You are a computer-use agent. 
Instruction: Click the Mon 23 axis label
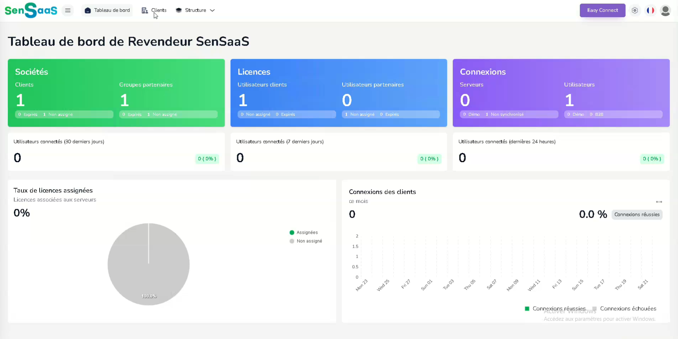(x=361, y=285)
